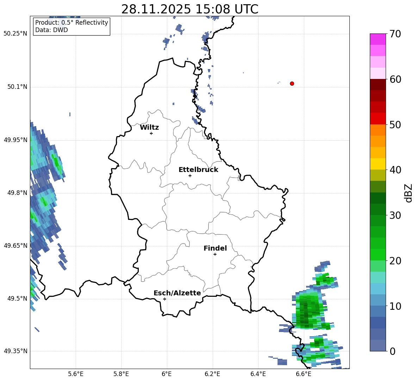The width and height of the screenshot is (417, 381).
Task: Click the 49.65°N latitude label
Action: (15, 245)
